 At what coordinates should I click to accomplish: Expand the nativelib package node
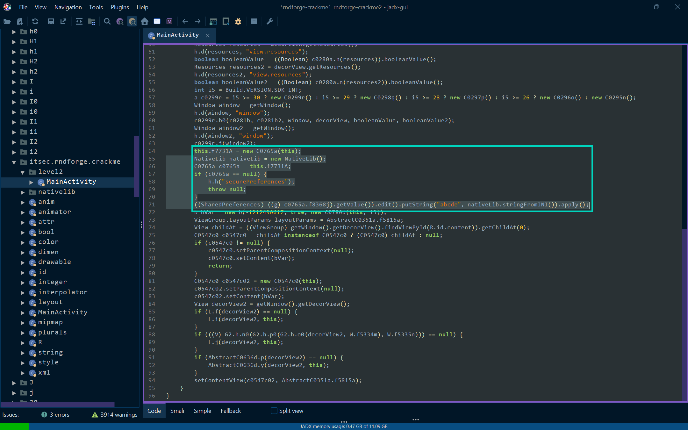tap(23, 192)
